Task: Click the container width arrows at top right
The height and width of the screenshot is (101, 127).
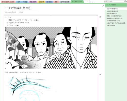Action: point(97,15)
